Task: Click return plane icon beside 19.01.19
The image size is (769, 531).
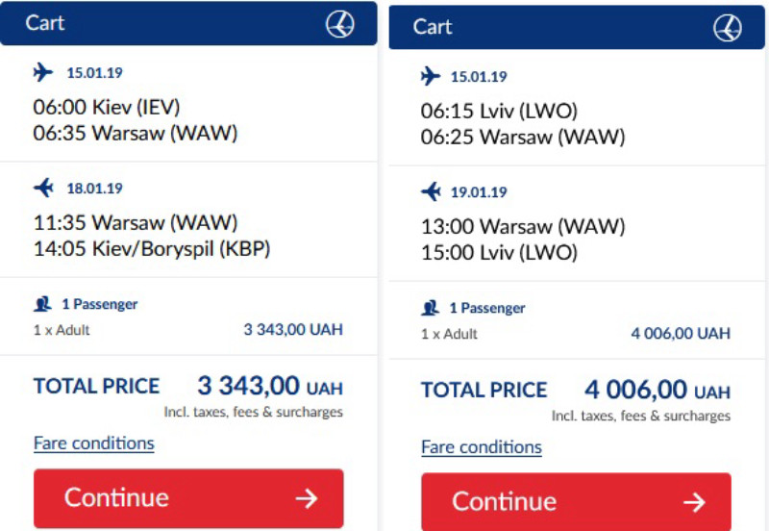Action: click(431, 191)
